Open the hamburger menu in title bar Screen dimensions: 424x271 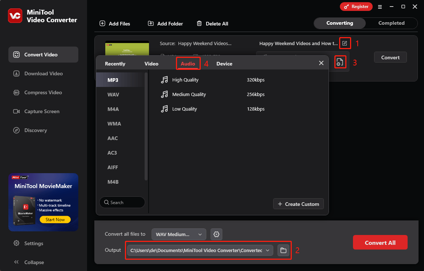click(x=380, y=7)
